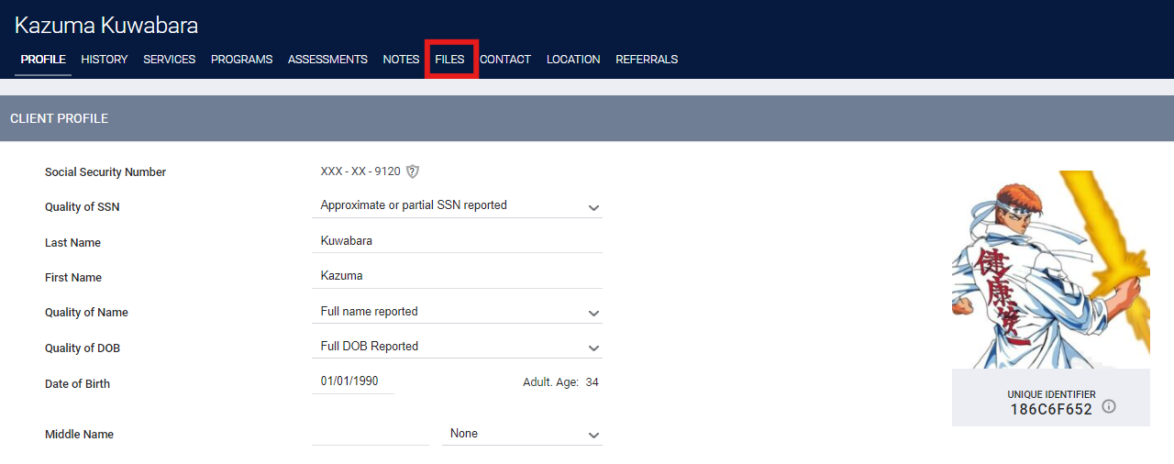Click the masked SSN XXX - XX - 9120
This screenshot has height=464, width=1174.
coord(360,171)
